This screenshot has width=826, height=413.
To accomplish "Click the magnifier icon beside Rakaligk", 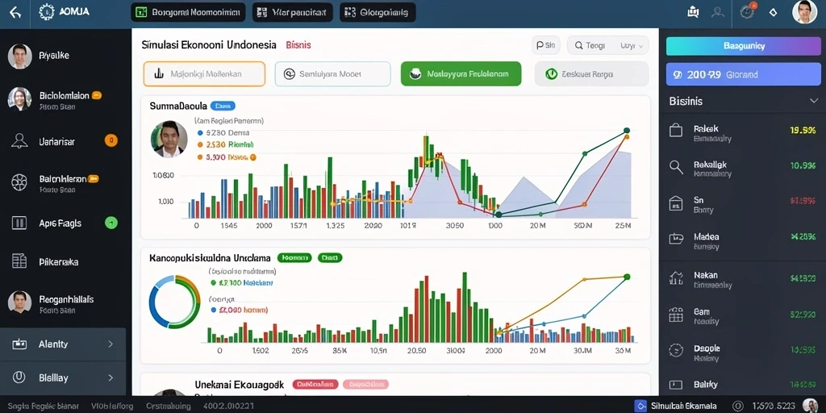I will point(676,167).
